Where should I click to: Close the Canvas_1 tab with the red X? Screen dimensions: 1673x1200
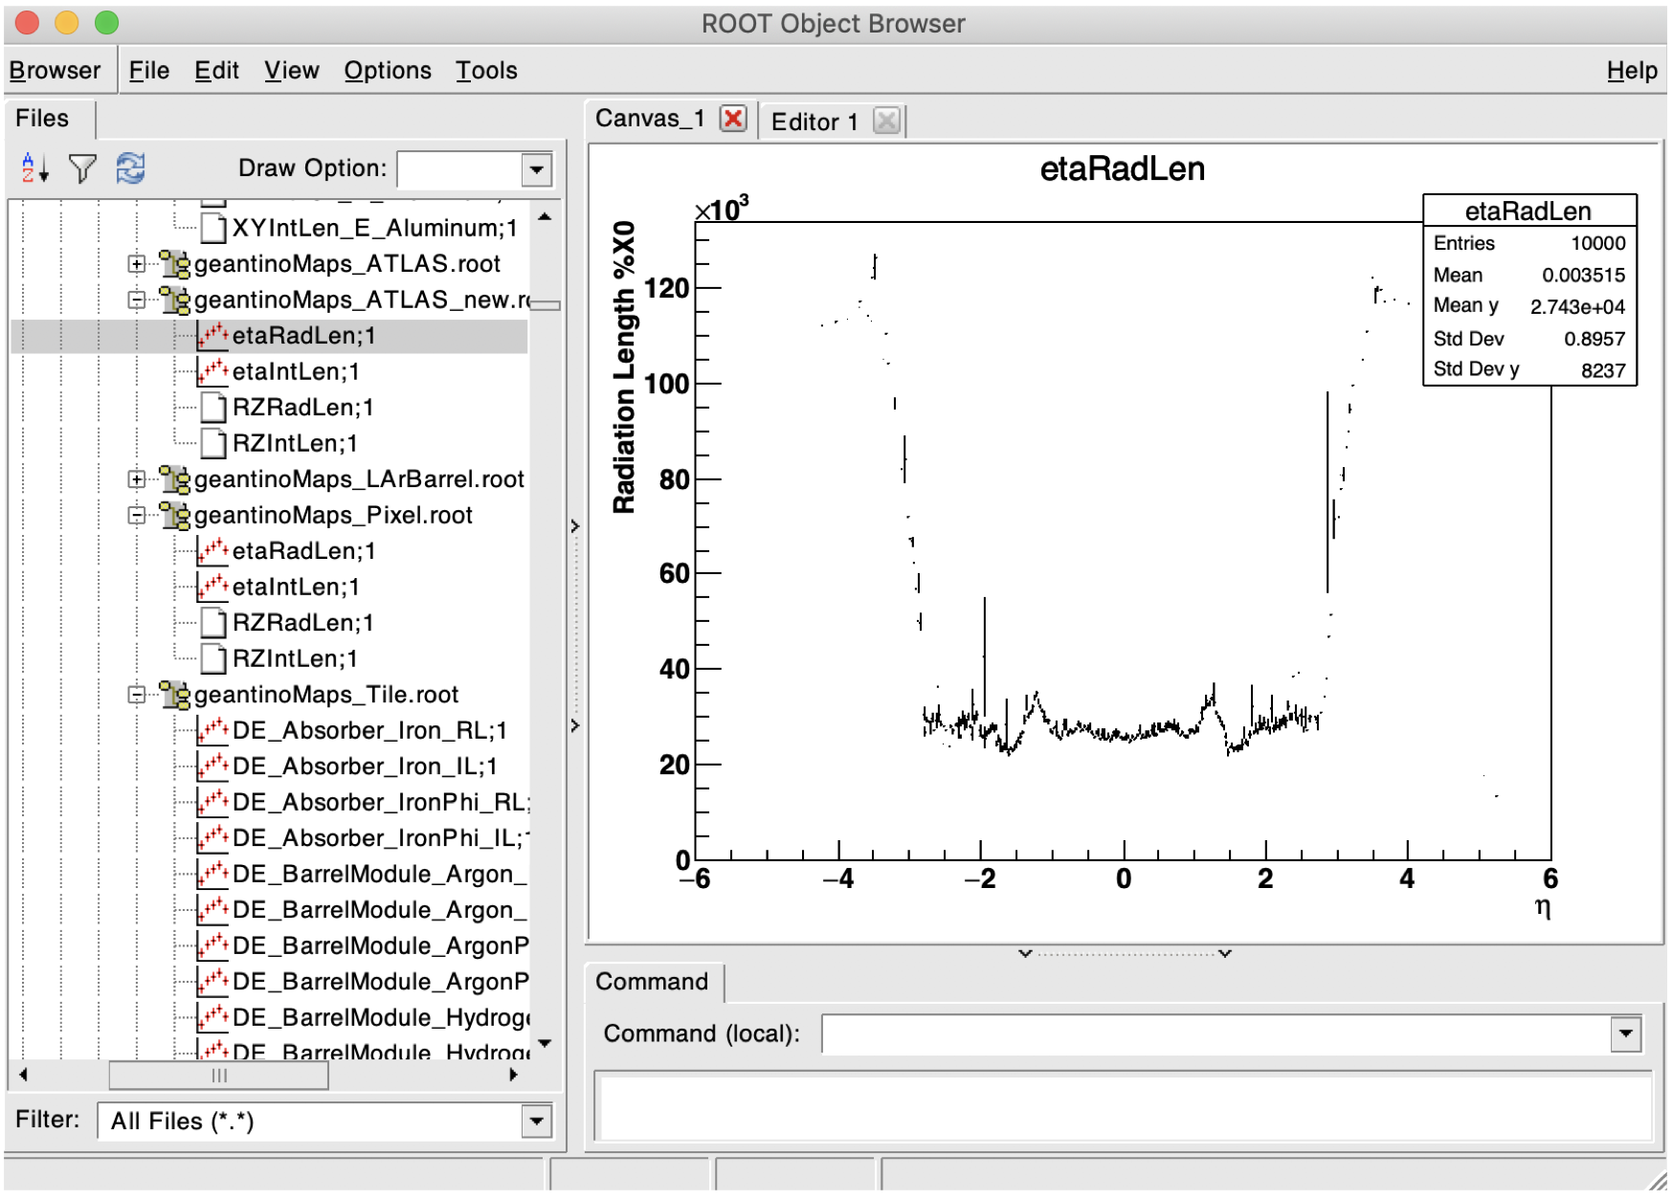pyautogui.click(x=733, y=119)
